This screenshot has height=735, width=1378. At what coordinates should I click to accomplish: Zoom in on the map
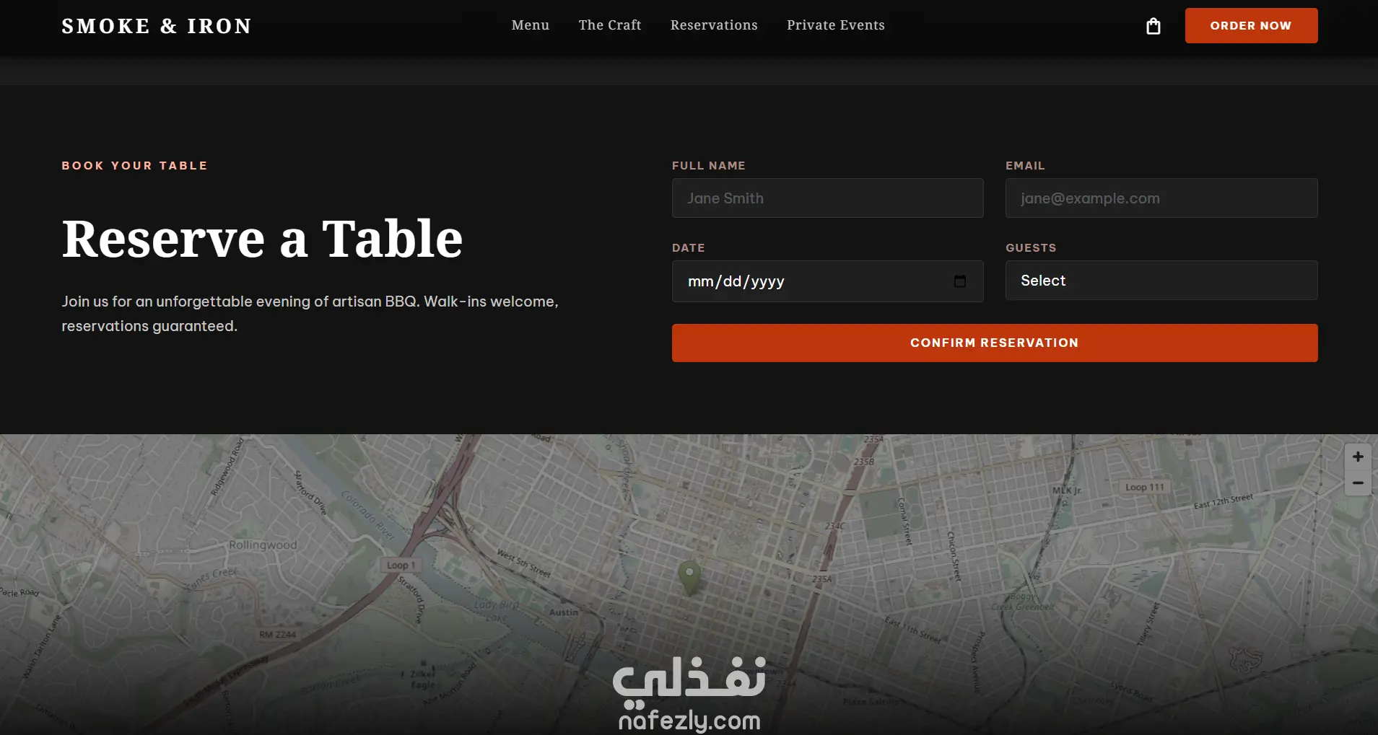coord(1358,457)
